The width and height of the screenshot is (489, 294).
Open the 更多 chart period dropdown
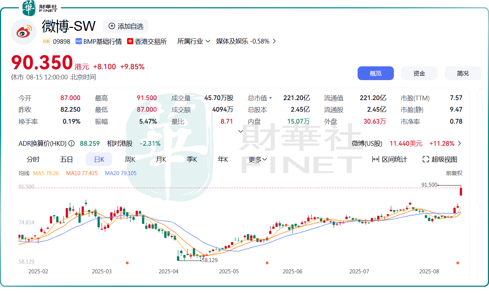[x=258, y=160]
